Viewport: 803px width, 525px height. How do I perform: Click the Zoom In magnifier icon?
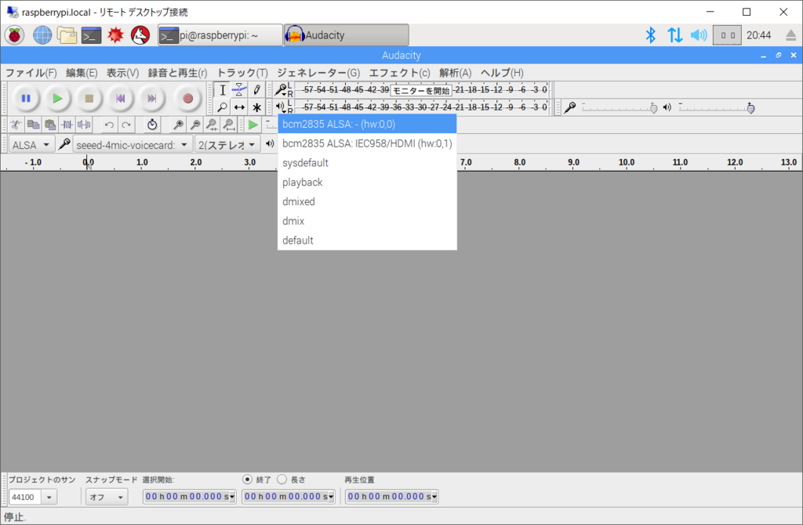coord(178,125)
